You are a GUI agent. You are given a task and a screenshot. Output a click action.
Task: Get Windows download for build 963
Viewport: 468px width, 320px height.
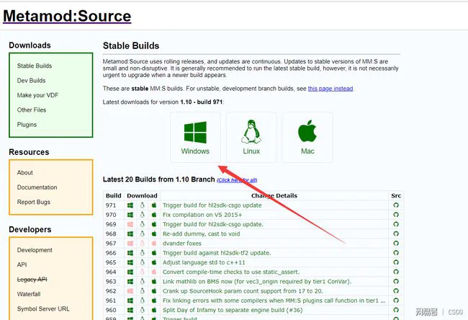pyautogui.click(x=130, y=282)
